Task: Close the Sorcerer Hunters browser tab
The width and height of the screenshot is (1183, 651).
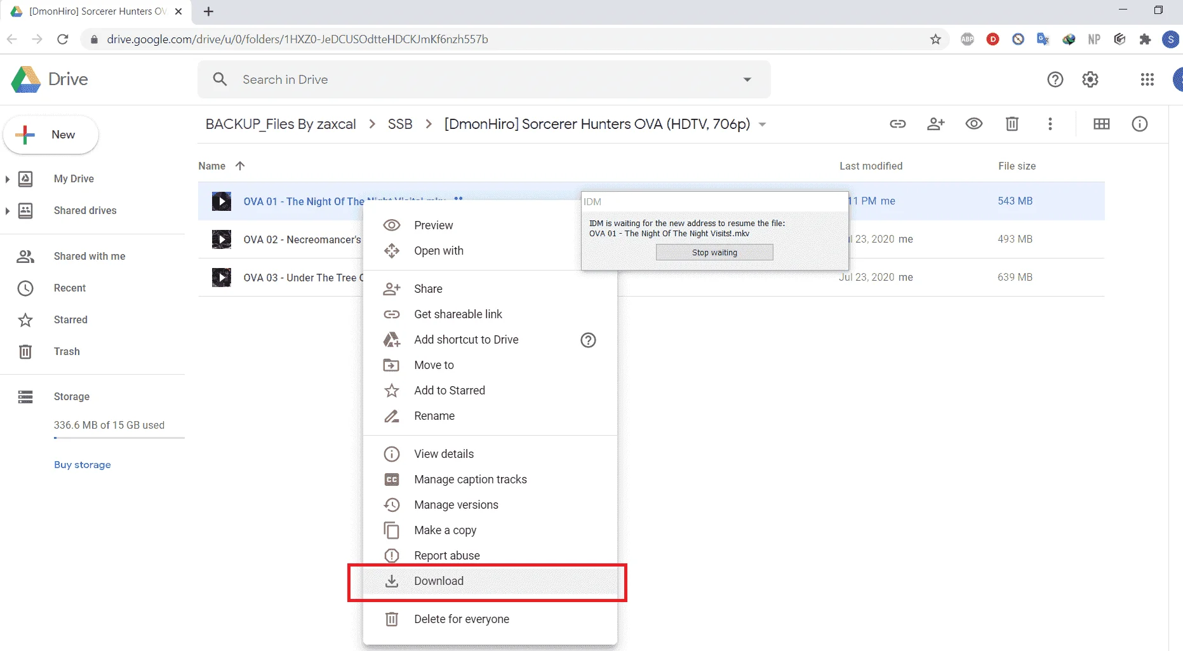Action: [178, 11]
